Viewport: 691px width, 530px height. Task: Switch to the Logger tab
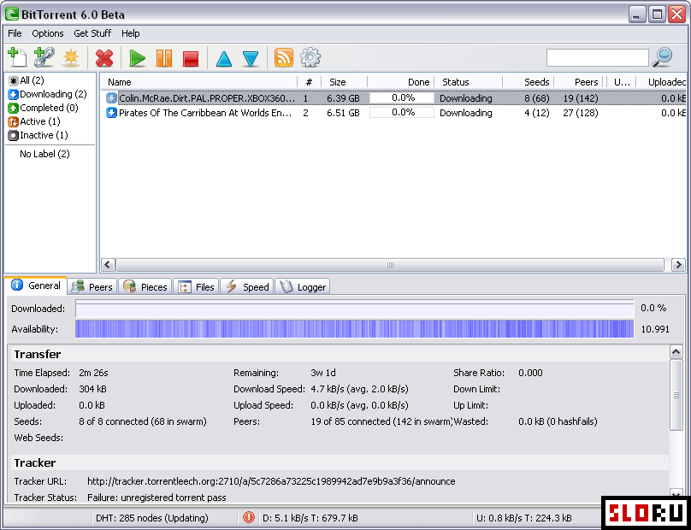pos(303,287)
